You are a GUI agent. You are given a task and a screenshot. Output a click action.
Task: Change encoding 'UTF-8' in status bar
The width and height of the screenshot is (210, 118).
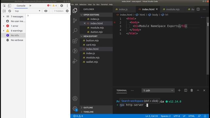(177, 116)
